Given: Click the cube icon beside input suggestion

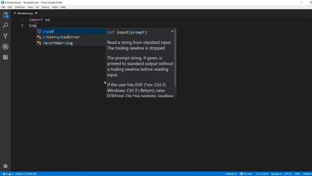Looking at the screenshot, I should pyautogui.click(x=39, y=31).
